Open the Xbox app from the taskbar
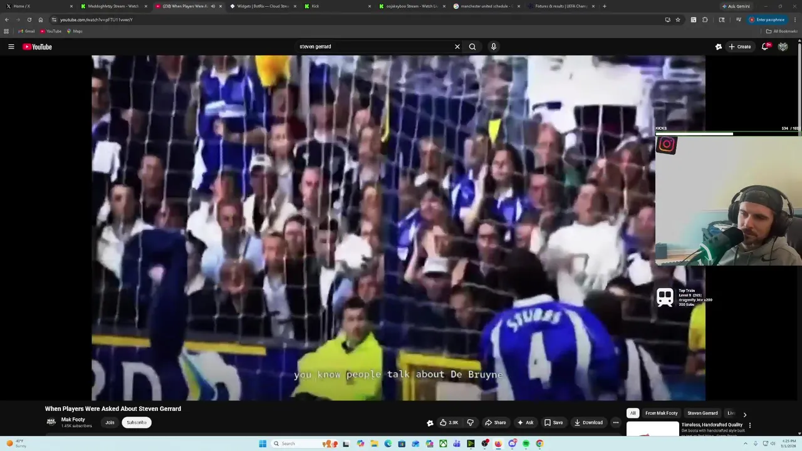 tap(443, 443)
